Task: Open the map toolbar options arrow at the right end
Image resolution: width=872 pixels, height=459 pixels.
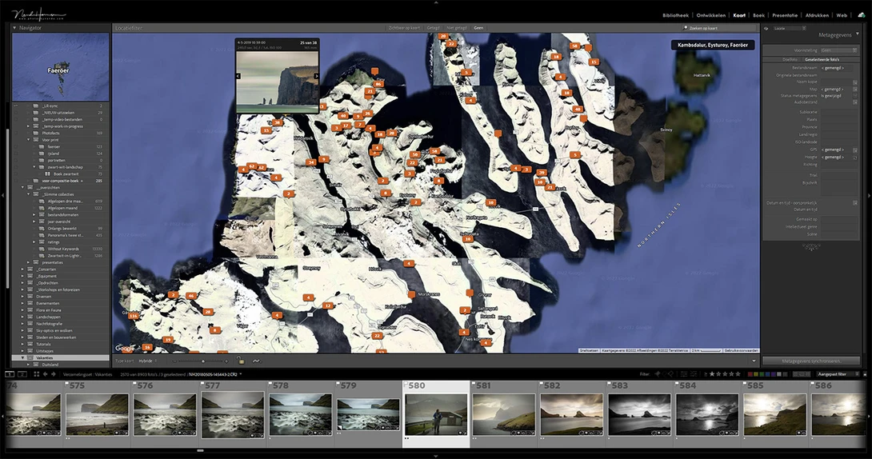Action: click(754, 361)
